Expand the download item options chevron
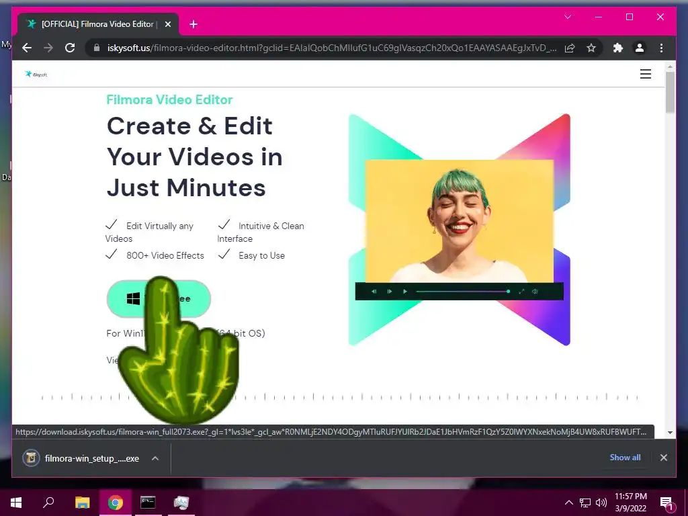Viewport: 688px width, 516px height. pos(155,458)
